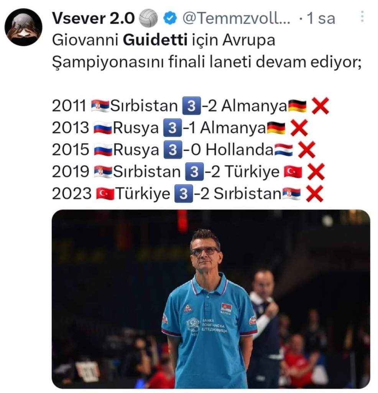Click the Netherlands flag in the 2015 row
The height and width of the screenshot is (393, 378).
tap(283, 150)
